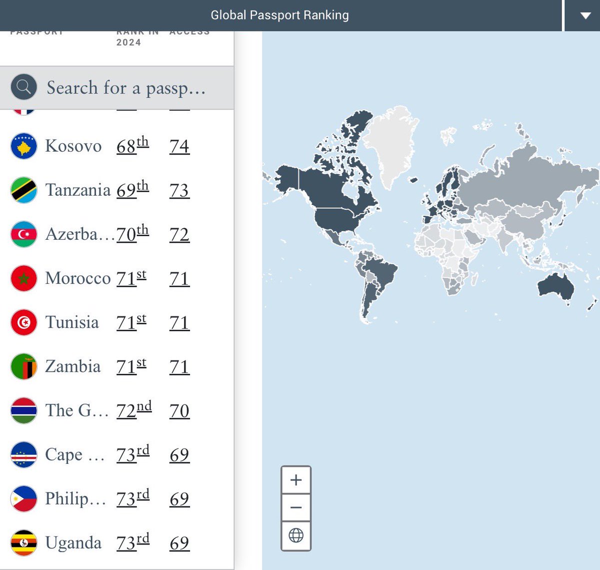
Task: Click the Gambia flag icon
Action: point(23,410)
